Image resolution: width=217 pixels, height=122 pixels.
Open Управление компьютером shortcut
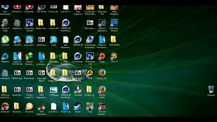[90, 40]
